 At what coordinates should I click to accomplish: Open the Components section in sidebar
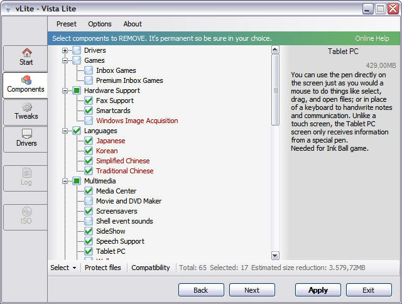click(x=25, y=85)
